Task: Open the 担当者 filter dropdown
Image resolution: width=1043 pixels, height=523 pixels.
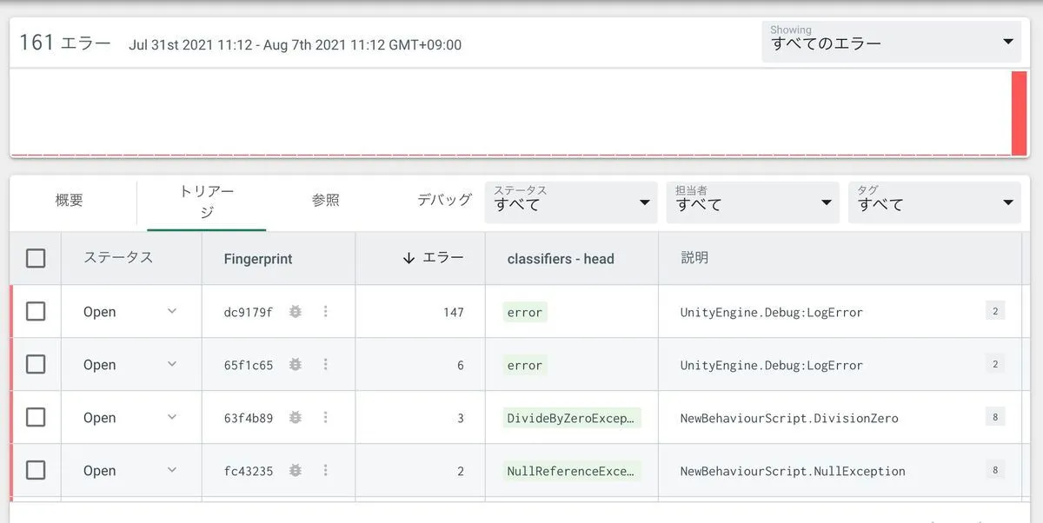Action: coord(754,202)
